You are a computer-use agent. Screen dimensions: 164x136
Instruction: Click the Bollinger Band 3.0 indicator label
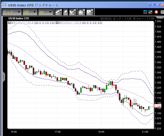(80, 23)
